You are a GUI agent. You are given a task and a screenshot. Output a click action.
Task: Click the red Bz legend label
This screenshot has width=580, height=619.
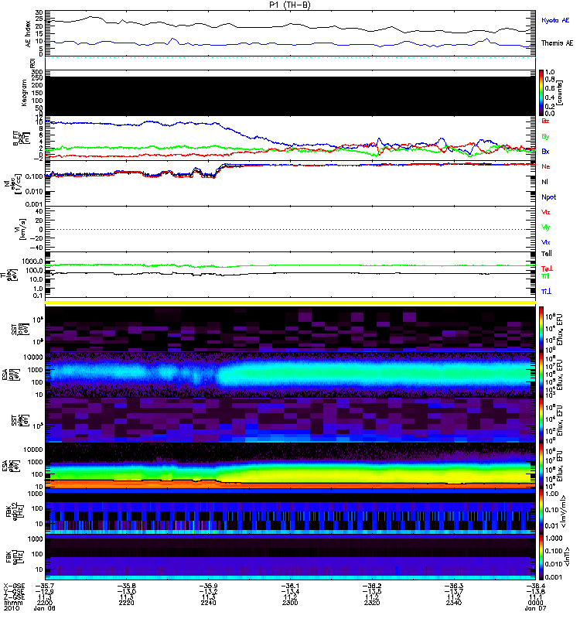[x=545, y=121]
